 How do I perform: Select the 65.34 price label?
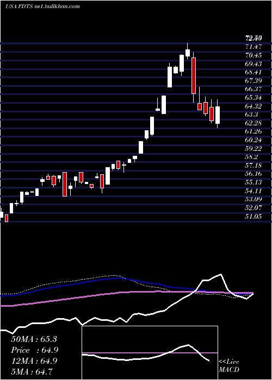pyautogui.click(x=254, y=98)
